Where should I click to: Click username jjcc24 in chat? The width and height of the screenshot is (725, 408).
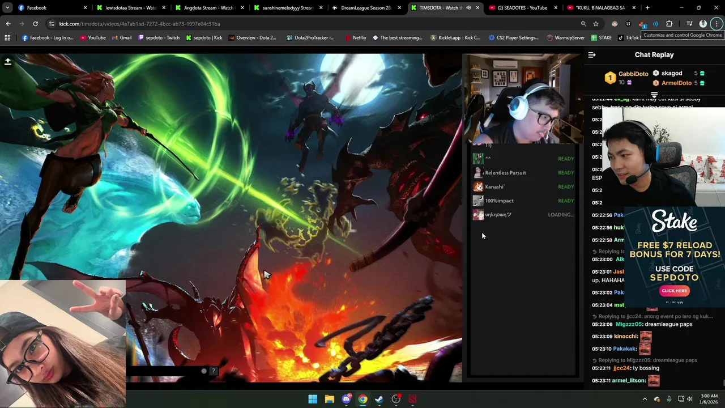[621, 368]
